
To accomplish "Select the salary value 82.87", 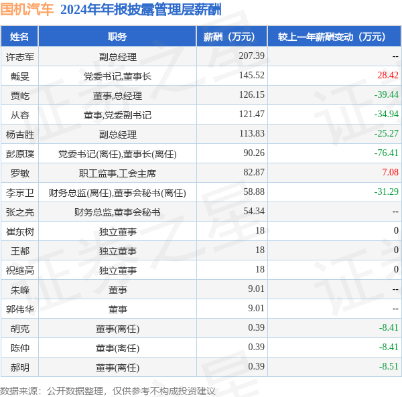I will tap(254, 172).
